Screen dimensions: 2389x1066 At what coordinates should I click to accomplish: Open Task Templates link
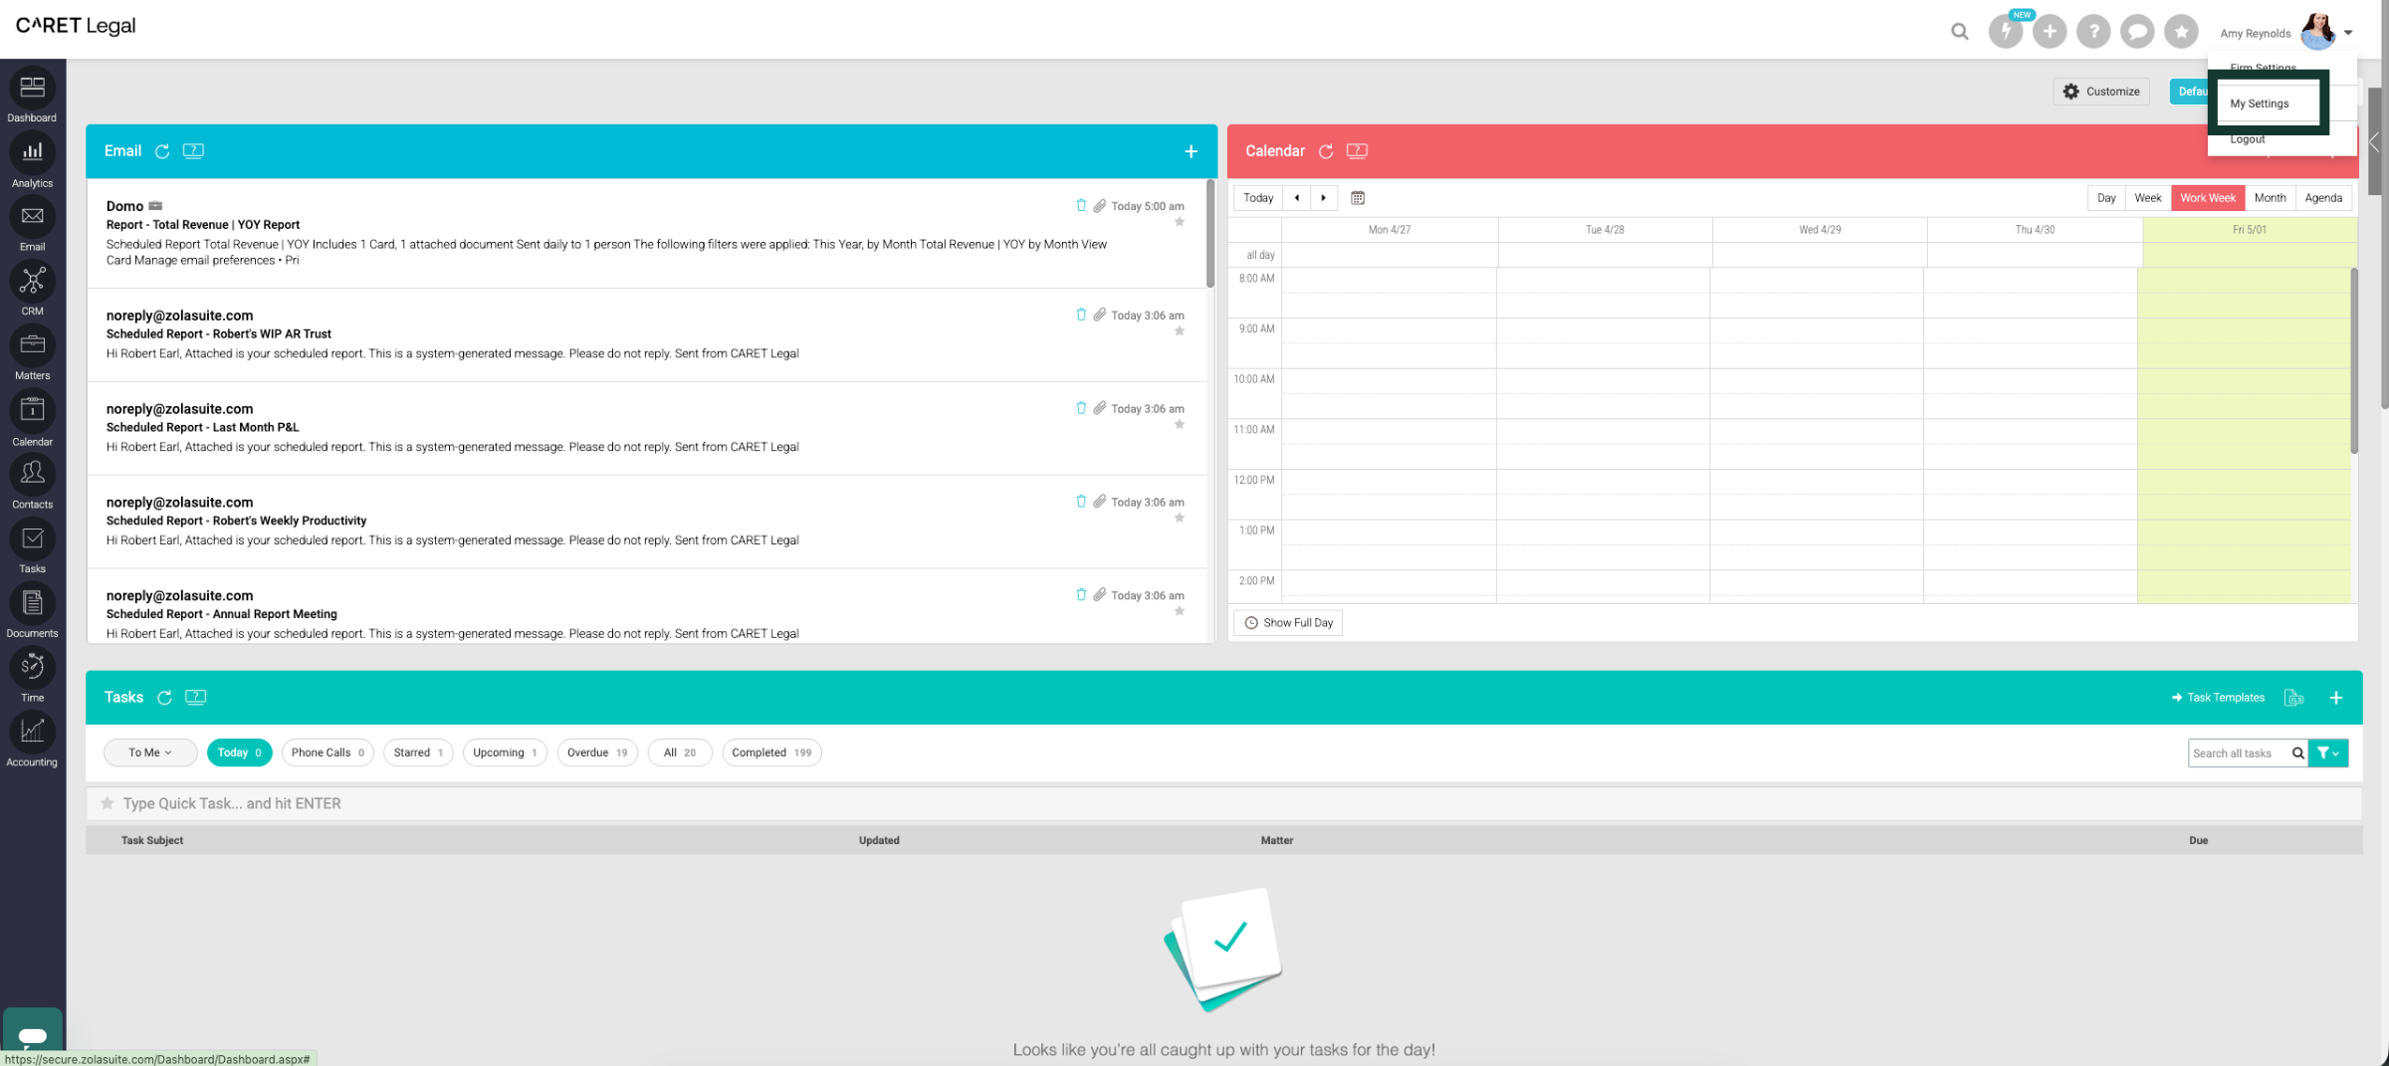[2218, 698]
